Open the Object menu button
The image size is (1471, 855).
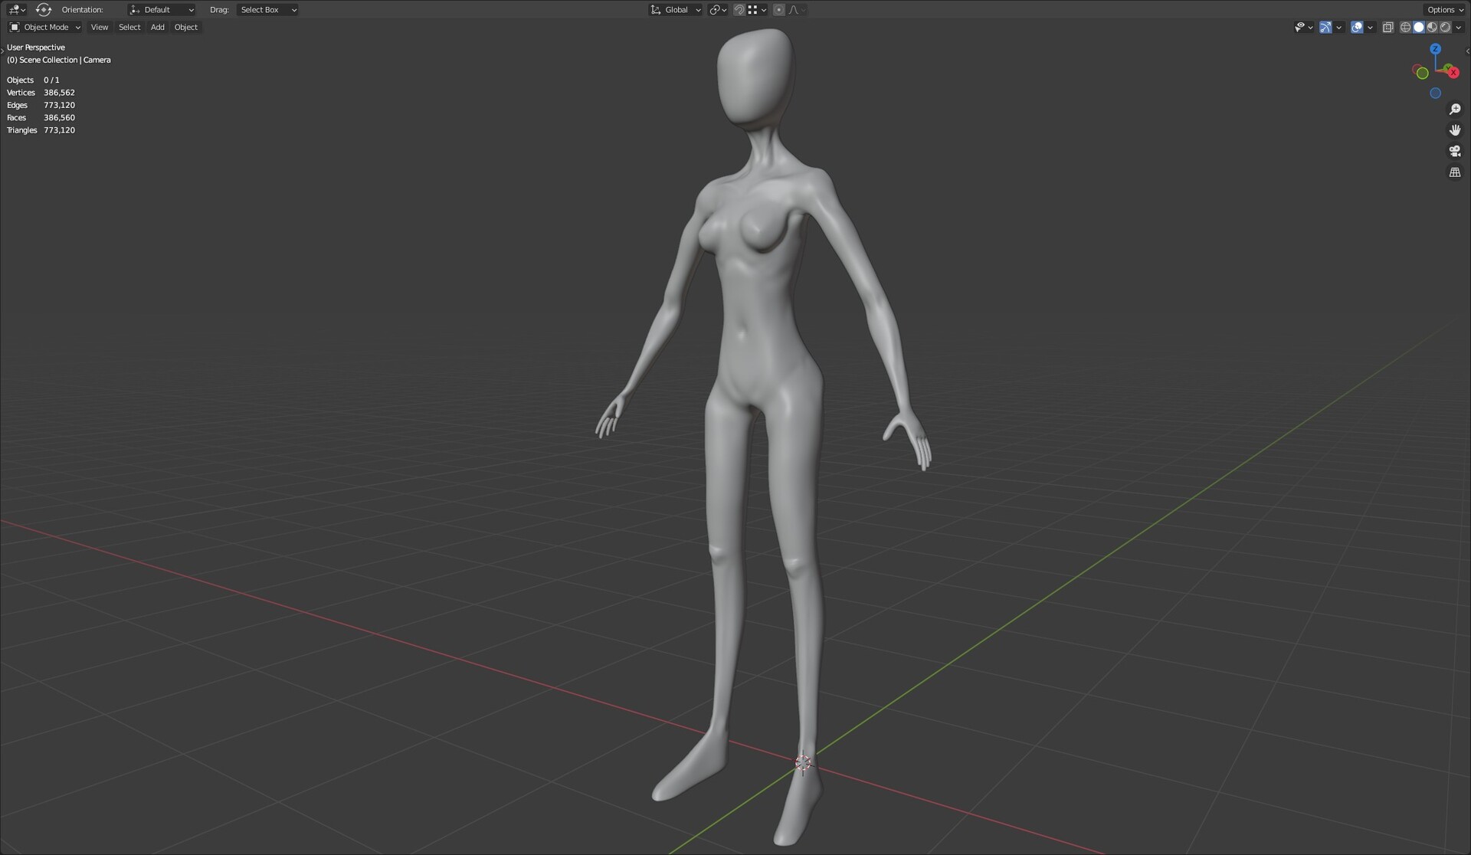pos(185,28)
